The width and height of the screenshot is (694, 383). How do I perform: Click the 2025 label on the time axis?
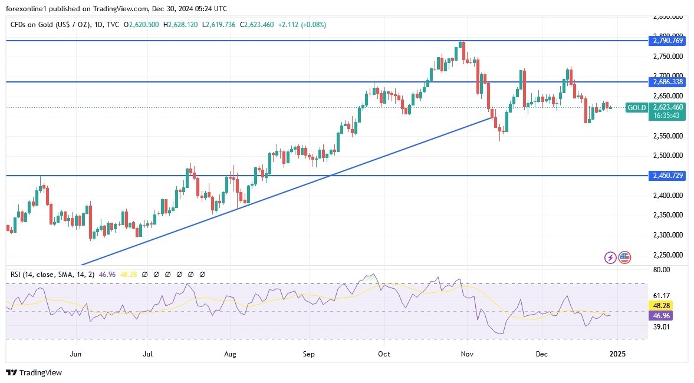tap(619, 354)
